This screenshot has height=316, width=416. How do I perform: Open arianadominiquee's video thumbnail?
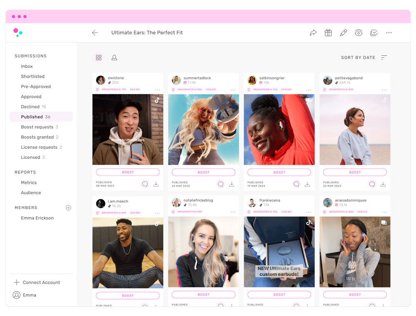point(354,252)
